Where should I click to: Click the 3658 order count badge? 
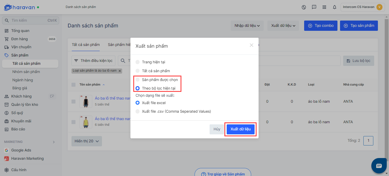coord(52,39)
